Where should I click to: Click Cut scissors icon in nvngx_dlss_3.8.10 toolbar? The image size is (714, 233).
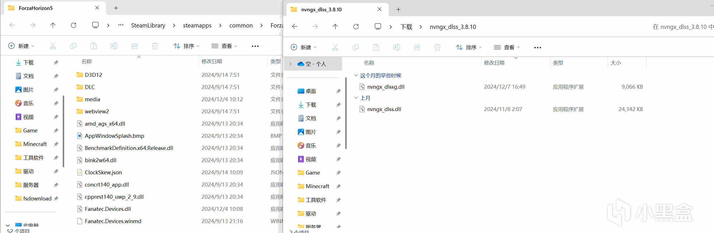(335, 47)
